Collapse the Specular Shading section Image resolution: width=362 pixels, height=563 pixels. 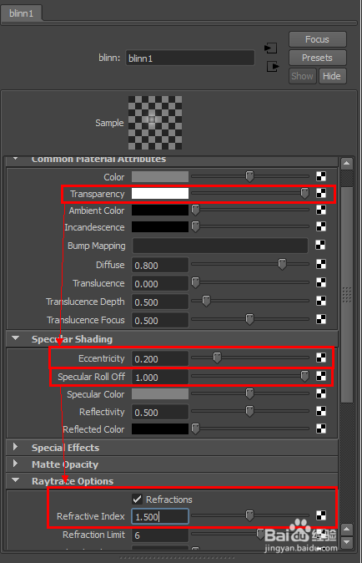15,338
